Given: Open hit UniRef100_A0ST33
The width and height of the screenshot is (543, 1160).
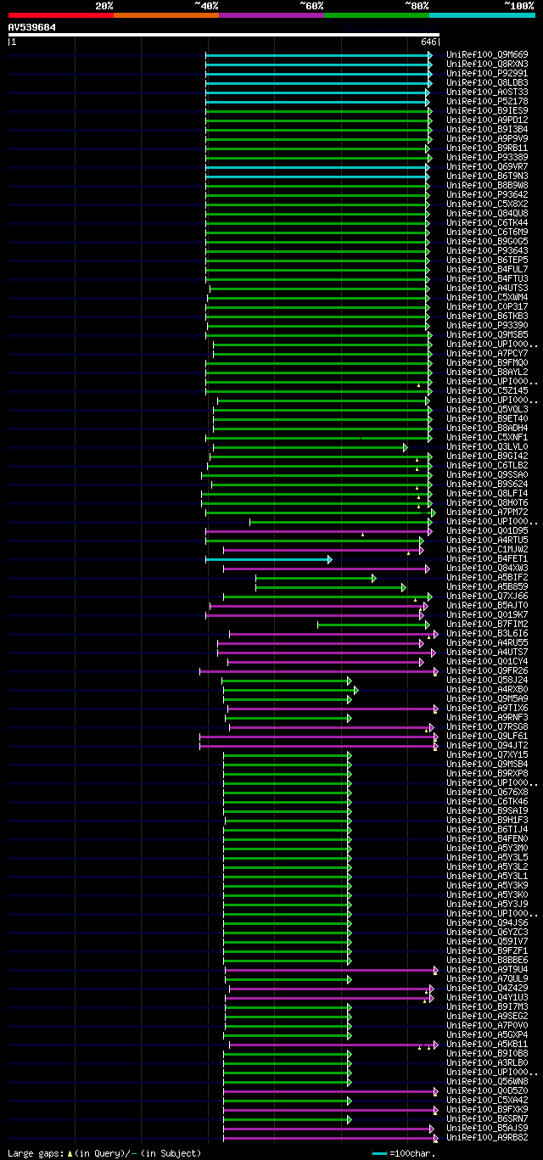Looking at the screenshot, I should click(x=487, y=92).
